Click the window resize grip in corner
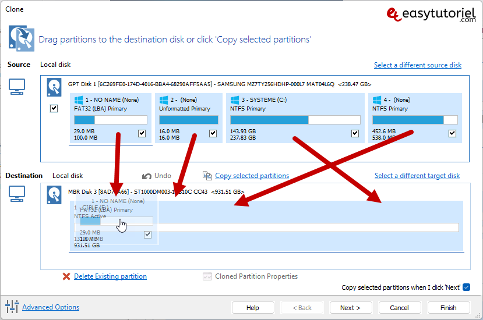Screen dimensions: 483x320 pos(478,316)
